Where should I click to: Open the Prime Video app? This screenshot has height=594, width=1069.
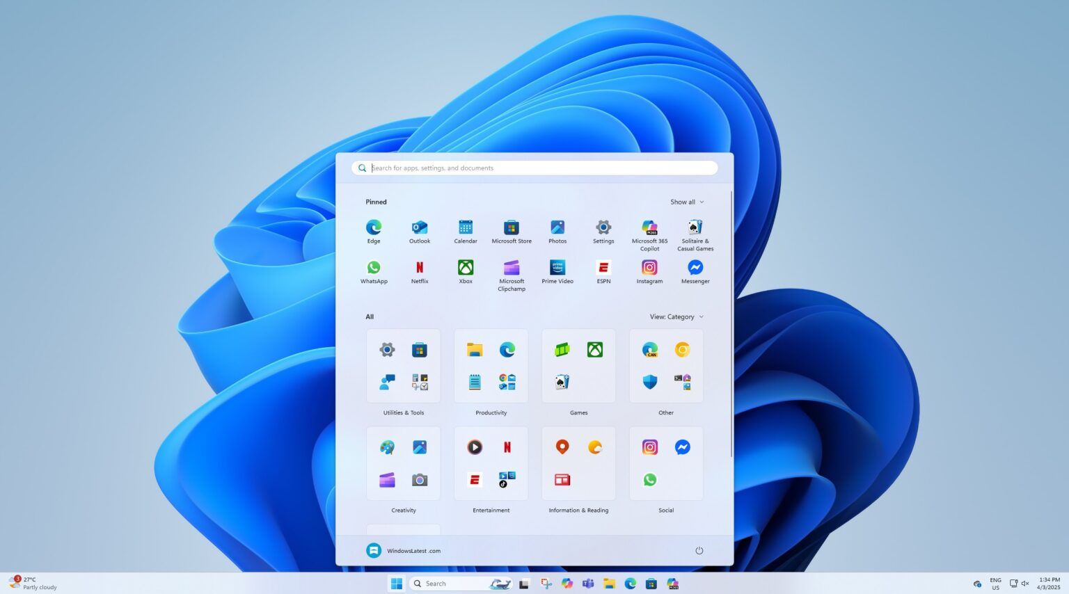click(x=557, y=267)
